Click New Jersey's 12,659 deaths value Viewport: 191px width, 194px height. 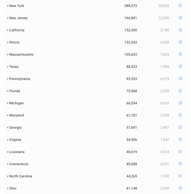[164, 18]
